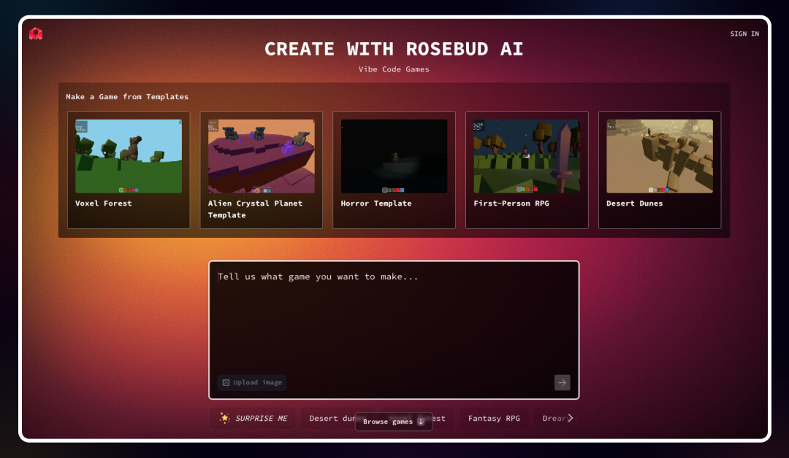789x458 pixels.
Task: Open the Voxel Forest template thumbnail
Action: (129, 156)
